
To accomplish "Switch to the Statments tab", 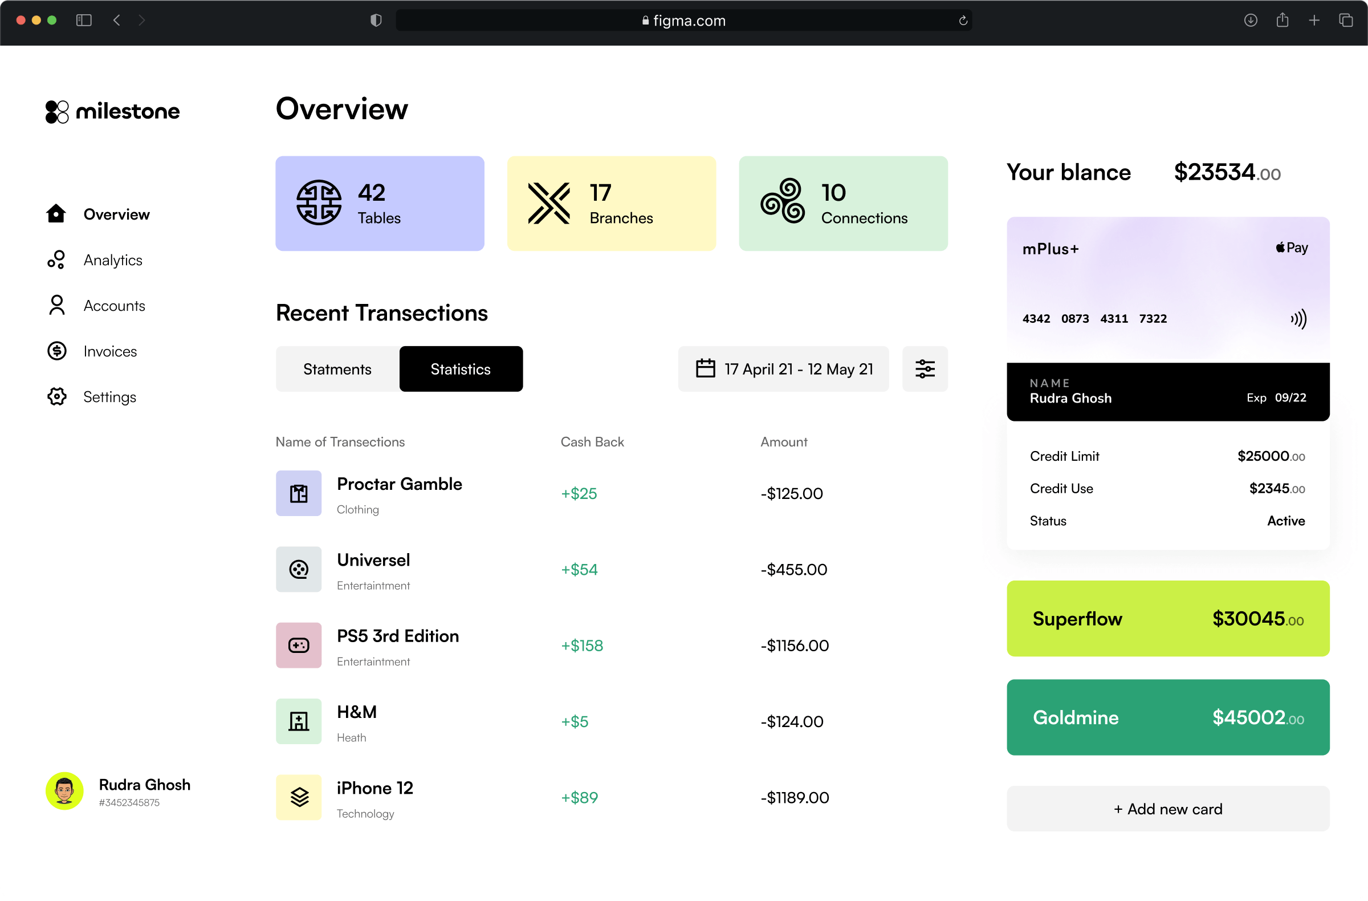I will click(x=337, y=368).
